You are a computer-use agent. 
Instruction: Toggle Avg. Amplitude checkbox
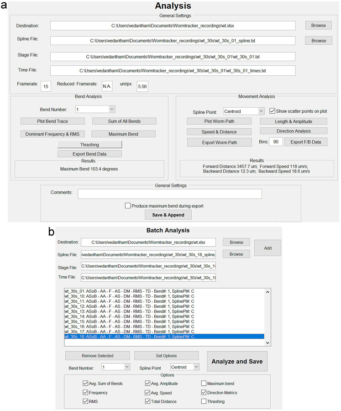point(147,383)
